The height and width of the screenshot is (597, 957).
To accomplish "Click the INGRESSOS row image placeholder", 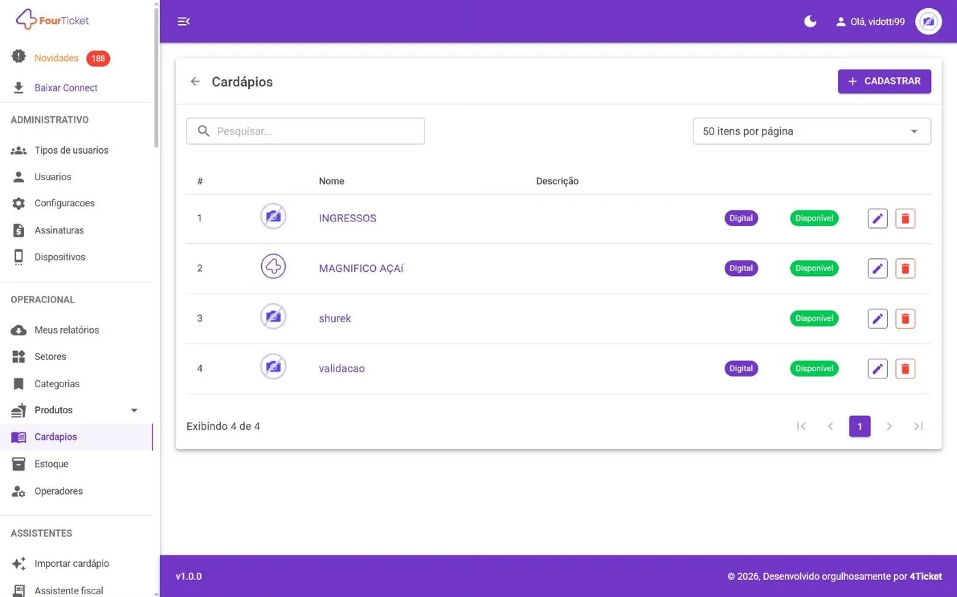I will (273, 217).
